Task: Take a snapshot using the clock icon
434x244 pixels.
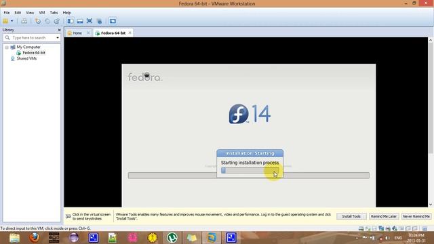Action: (x=38, y=21)
